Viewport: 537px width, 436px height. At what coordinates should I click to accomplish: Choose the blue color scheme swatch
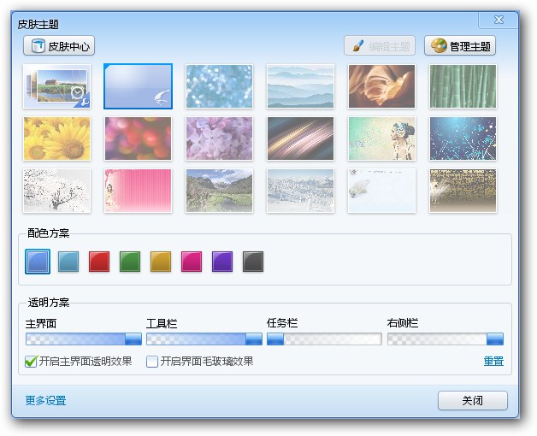click(38, 262)
